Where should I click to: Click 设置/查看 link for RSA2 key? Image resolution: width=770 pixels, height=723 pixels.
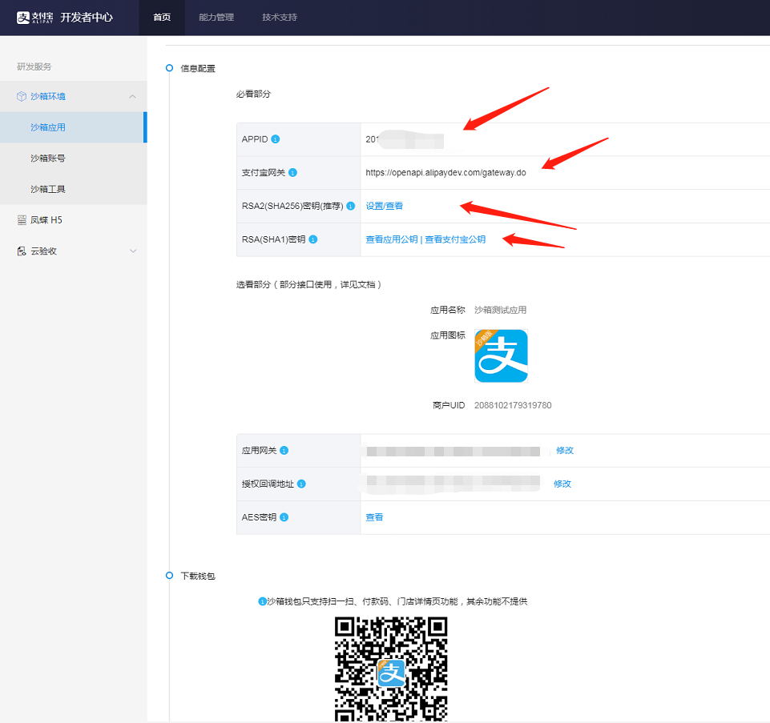pyautogui.click(x=384, y=206)
